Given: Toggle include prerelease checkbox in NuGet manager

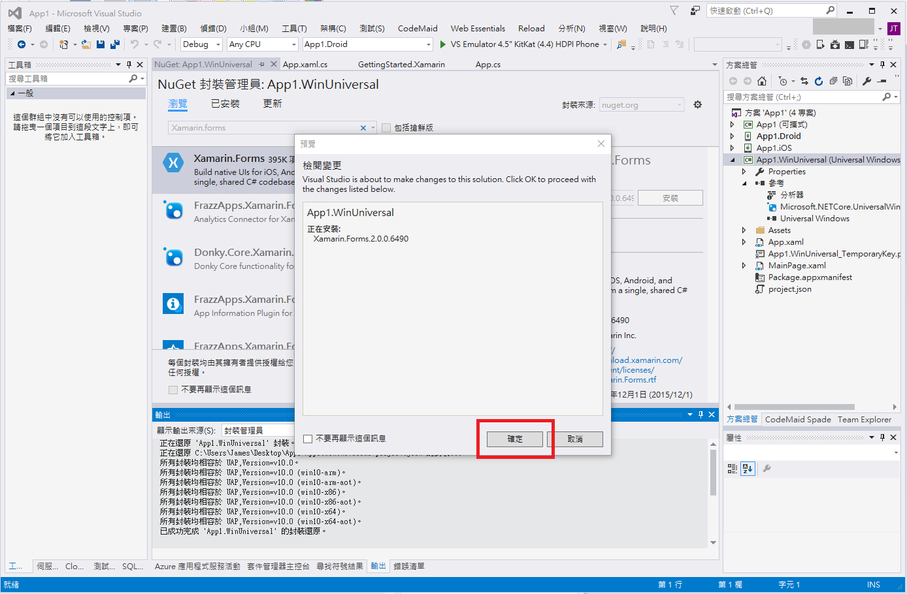Looking at the screenshot, I should click(386, 128).
